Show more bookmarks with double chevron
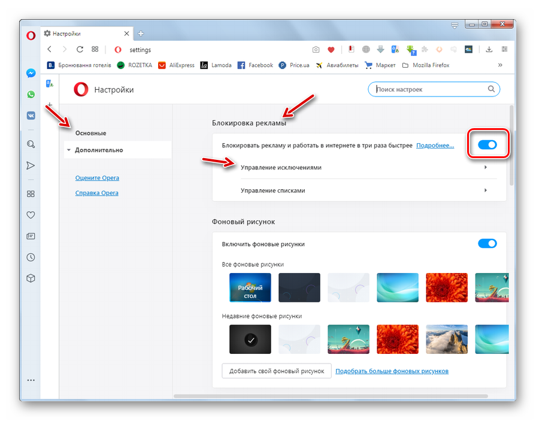Image resolution: width=536 pixels, height=421 pixels. [500, 65]
